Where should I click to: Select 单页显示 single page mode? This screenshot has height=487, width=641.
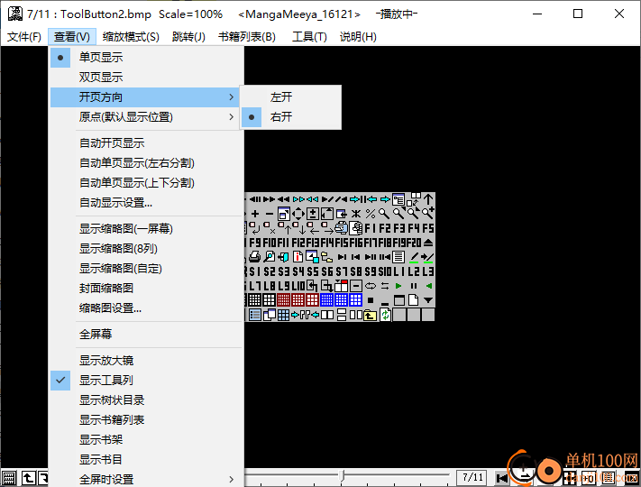coord(147,57)
